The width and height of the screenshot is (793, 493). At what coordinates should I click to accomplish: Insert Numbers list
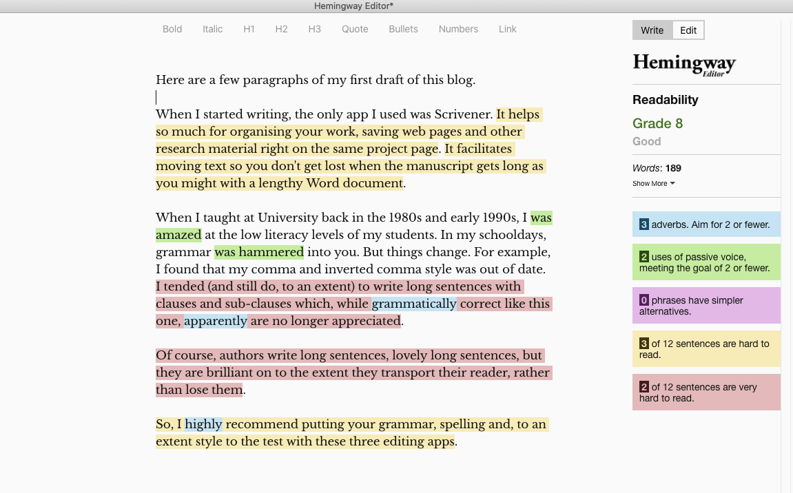coord(458,29)
